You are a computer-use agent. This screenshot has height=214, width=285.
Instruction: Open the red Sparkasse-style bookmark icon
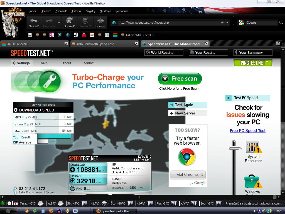click(84, 35)
